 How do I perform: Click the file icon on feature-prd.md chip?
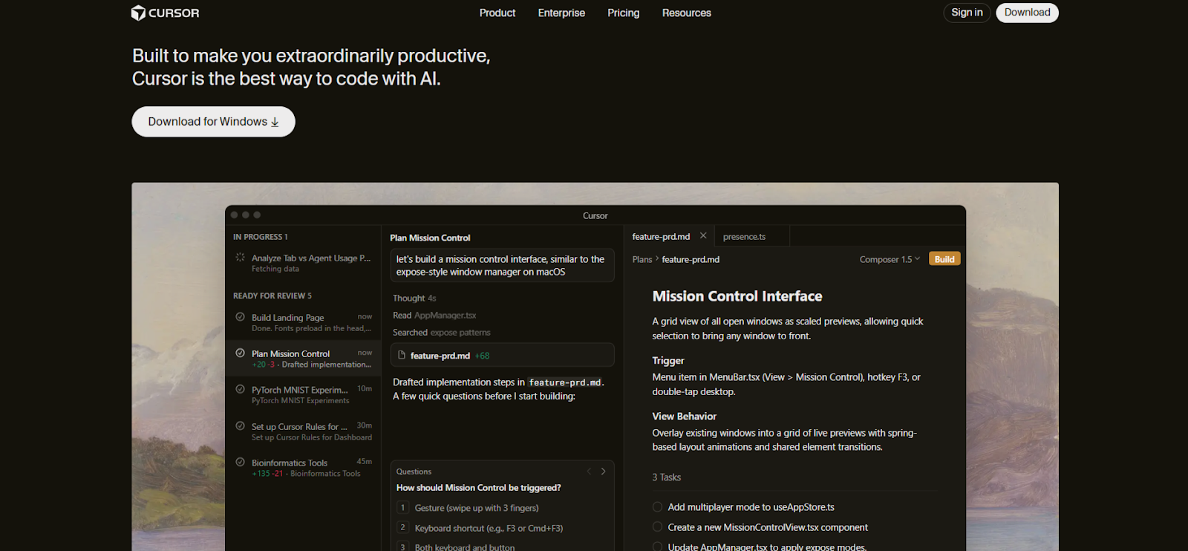point(402,355)
